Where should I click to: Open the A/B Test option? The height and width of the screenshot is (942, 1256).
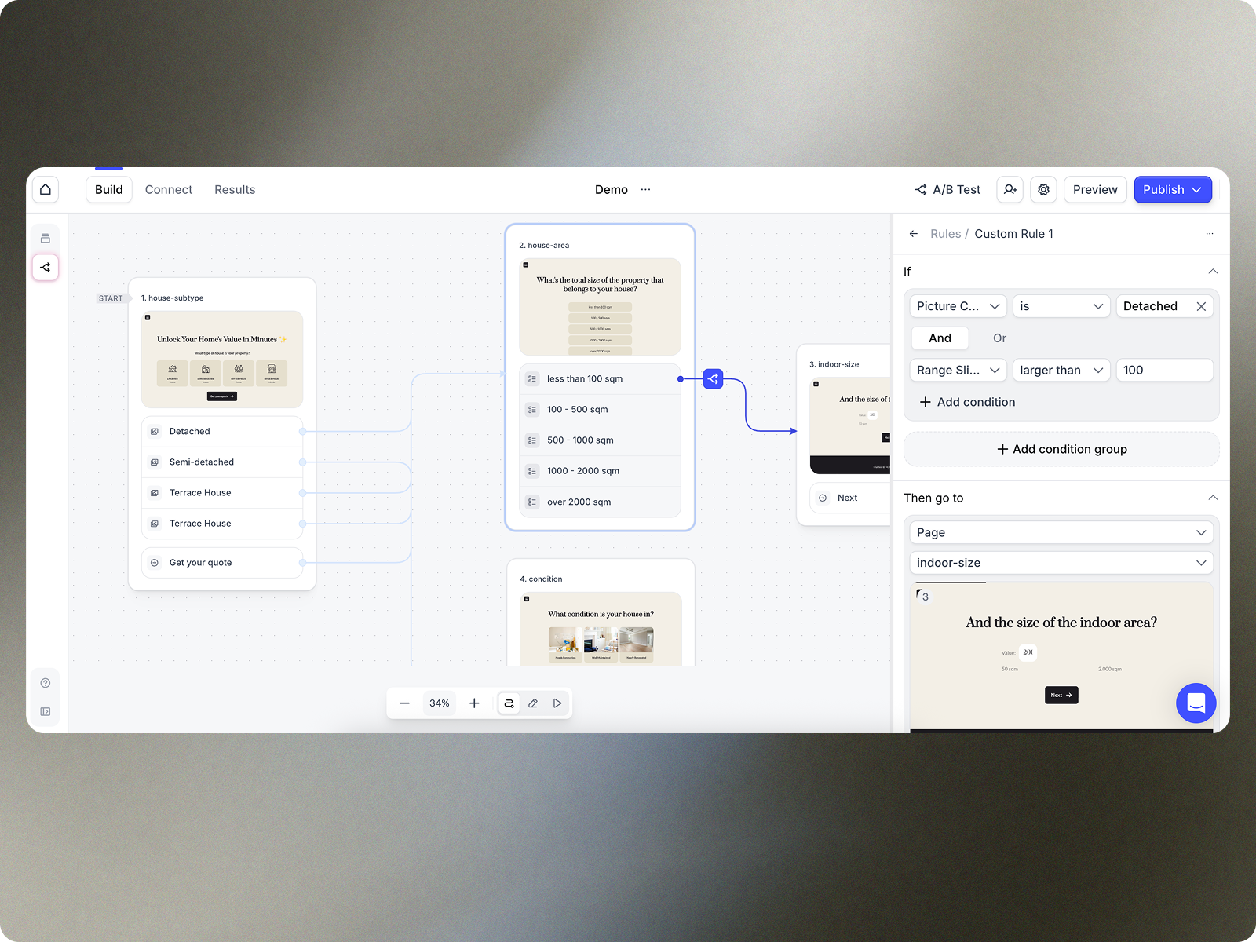pos(947,190)
